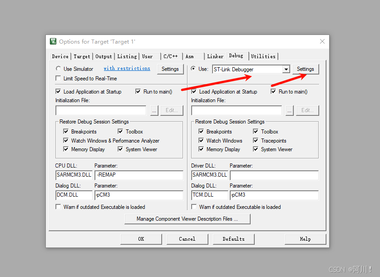Browse for debugger initialization file

point(289,110)
